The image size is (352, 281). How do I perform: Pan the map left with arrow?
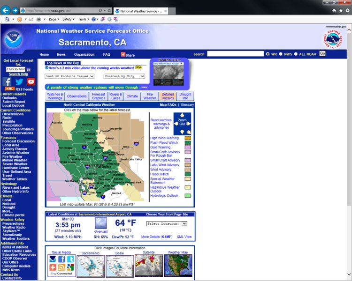pyautogui.click(x=176, y=124)
